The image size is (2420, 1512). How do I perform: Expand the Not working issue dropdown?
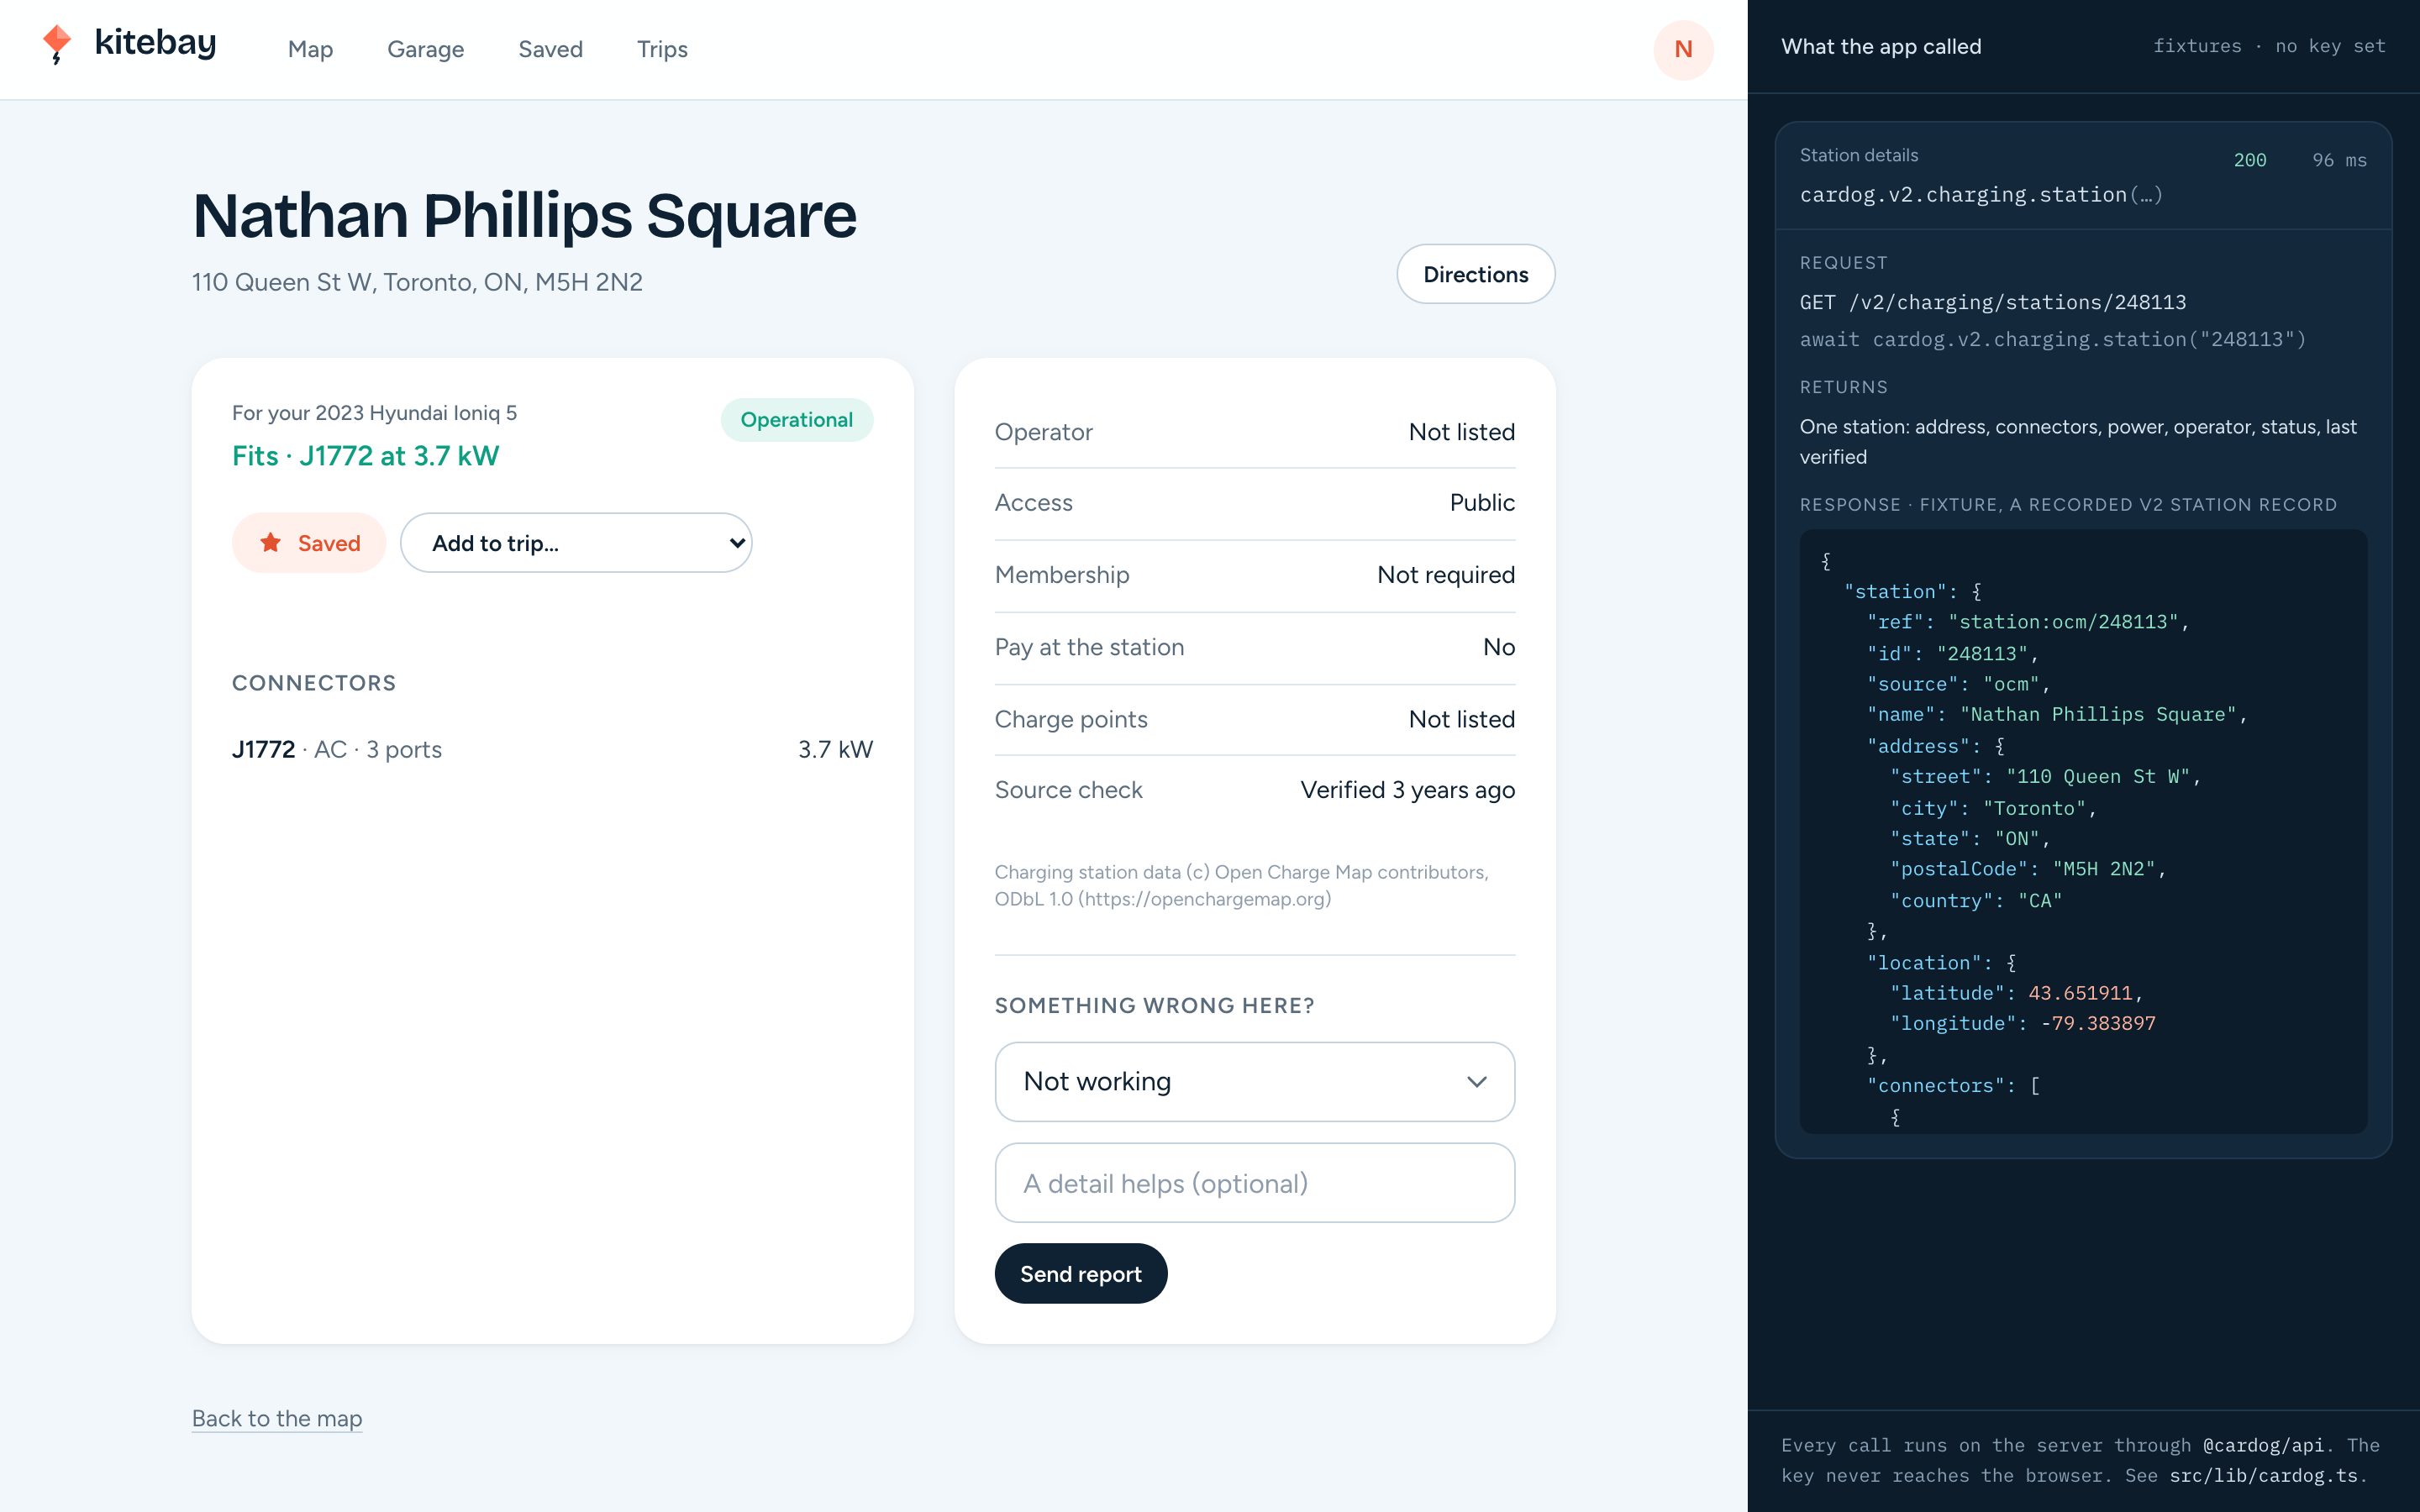pos(1254,1082)
